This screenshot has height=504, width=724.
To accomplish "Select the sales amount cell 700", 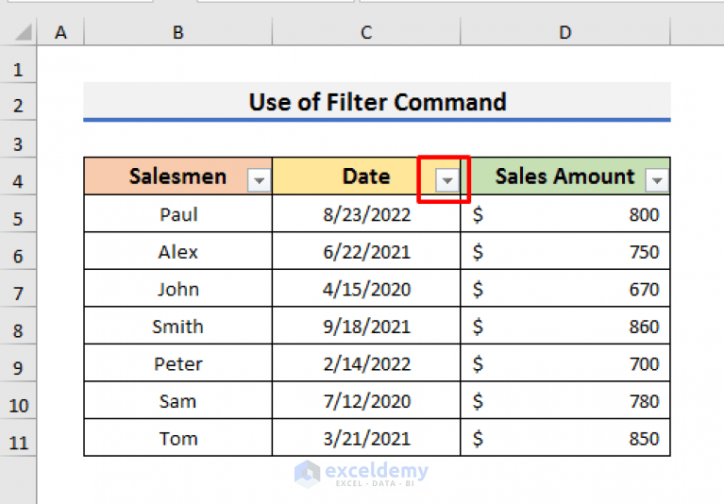I will pyautogui.click(x=565, y=363).
